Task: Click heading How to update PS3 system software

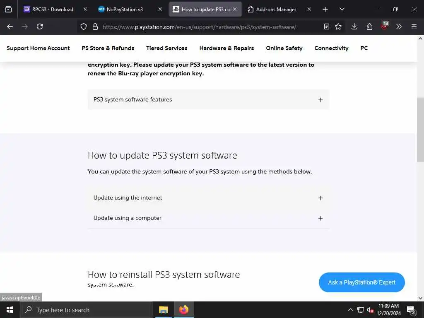Action: tap(162, 156)
